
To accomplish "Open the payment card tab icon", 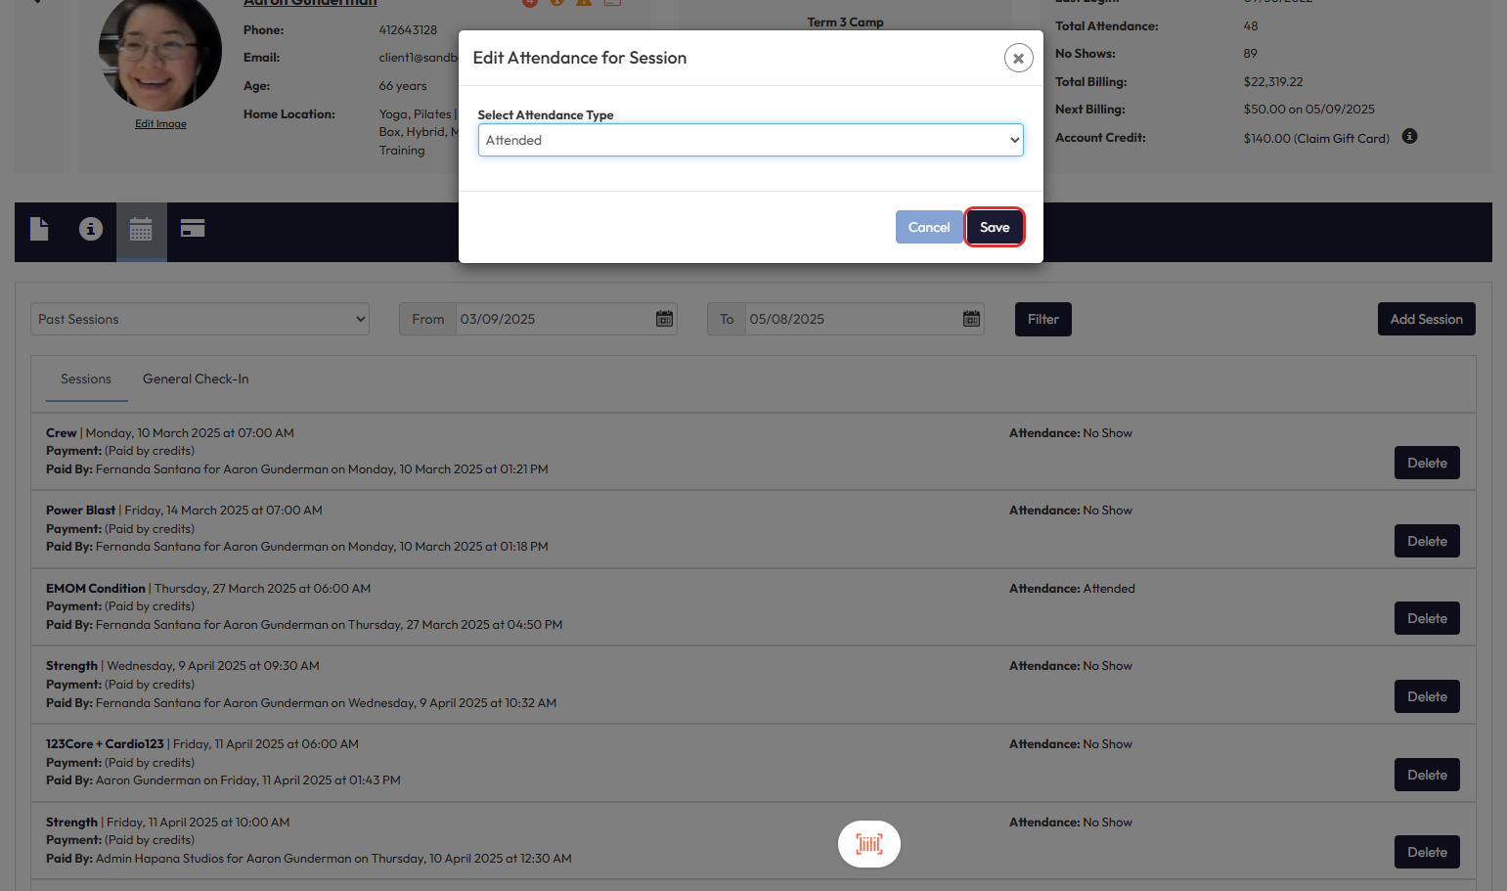I will coord(193,229).
